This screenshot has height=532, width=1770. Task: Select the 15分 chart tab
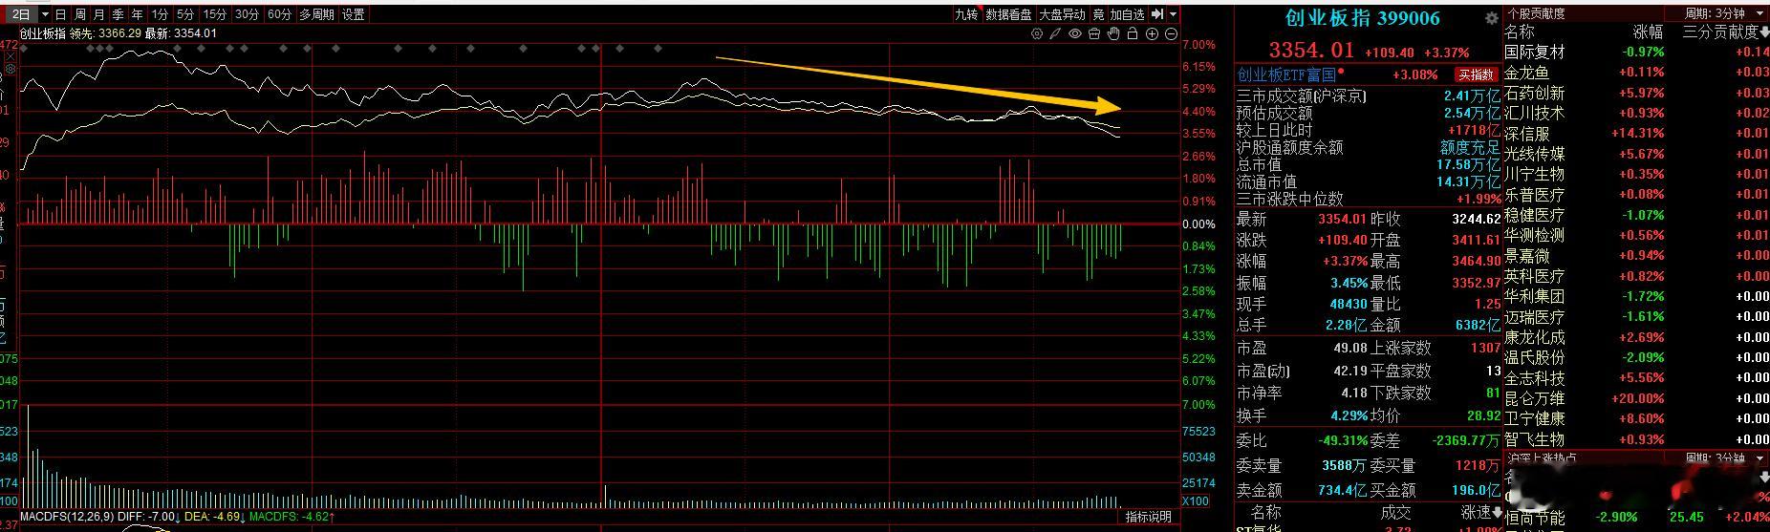click(x=215, y=14)
